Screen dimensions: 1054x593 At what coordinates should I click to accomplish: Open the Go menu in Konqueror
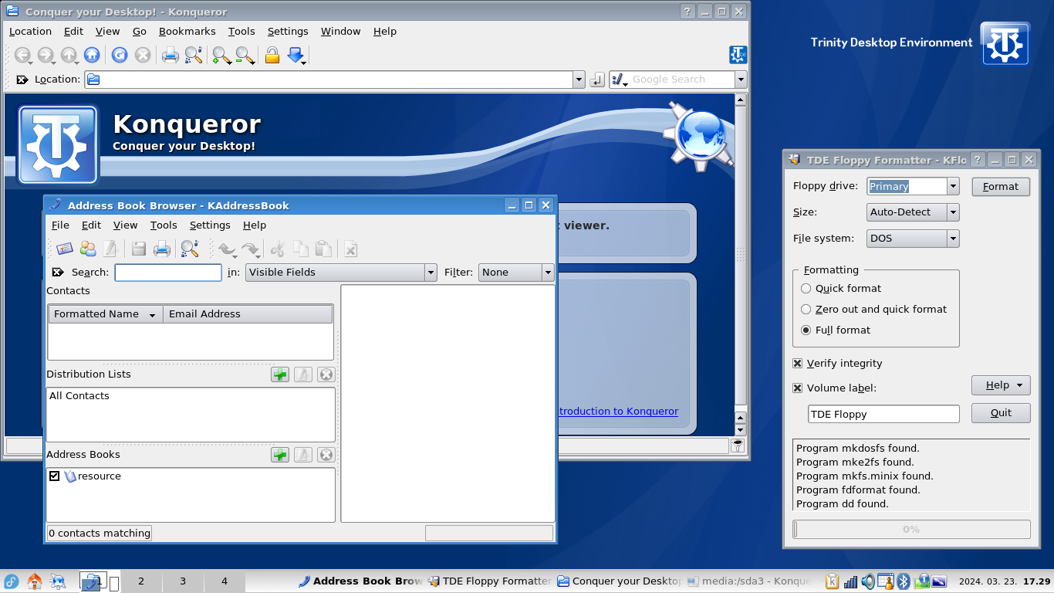[140, 32]
